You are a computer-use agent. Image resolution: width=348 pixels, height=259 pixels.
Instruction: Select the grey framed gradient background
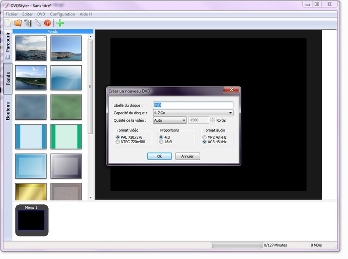[66, 166]
